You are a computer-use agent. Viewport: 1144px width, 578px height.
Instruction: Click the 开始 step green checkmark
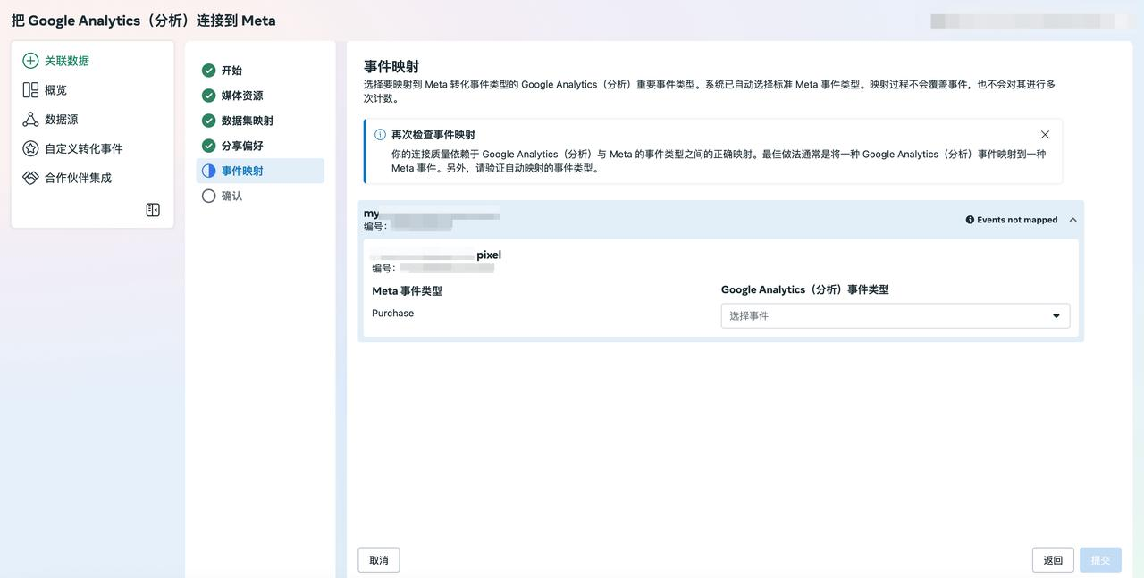pos(208,71)
